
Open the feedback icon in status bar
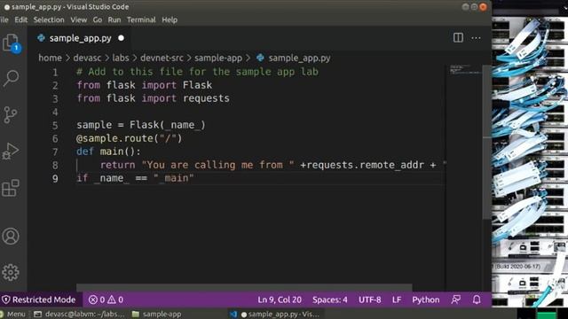click(456, 300)
